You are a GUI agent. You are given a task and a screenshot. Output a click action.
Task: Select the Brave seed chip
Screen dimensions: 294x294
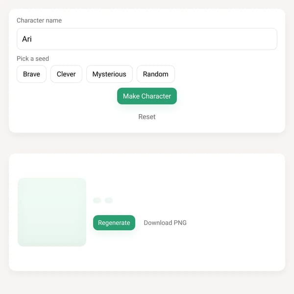point(31,74)
